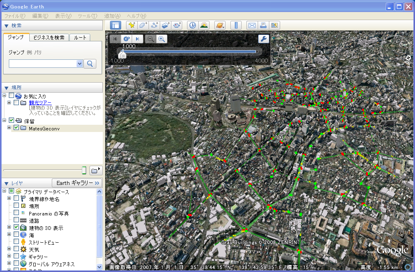Screen dimensions: 415x272
Task: Click the blue time range bar
Action: click(x=189, y=52)
